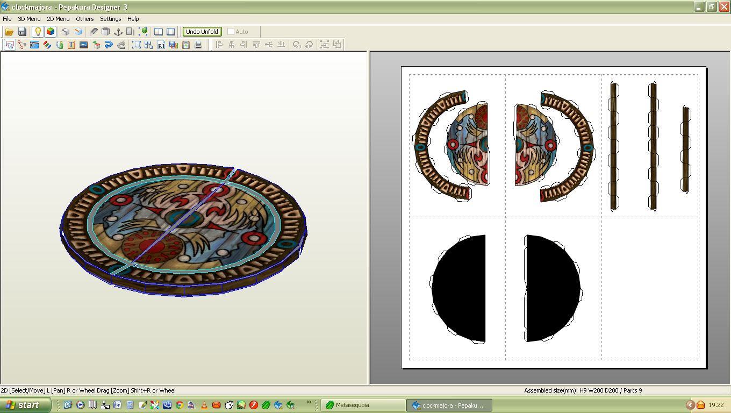Click the gray panel icon beside the anchor
The width and height of the screenshot is (731, 413).
tap(131, 32)
